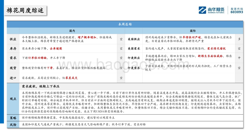Select the 棉花周度综述 slide title
248x139 pixels.
click(x=25, y=10)
